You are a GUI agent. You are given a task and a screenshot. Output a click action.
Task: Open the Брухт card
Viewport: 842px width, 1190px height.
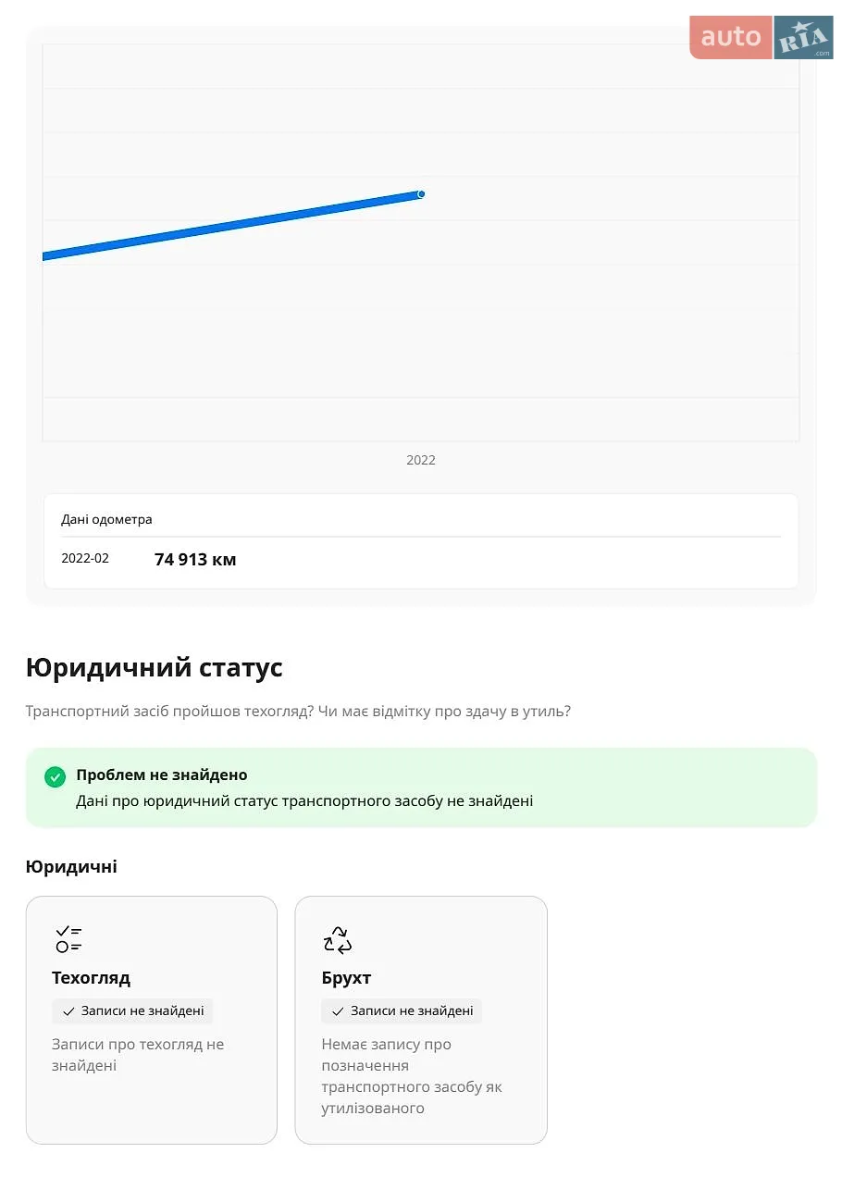pyautogui.click(x=421, y=1020)
